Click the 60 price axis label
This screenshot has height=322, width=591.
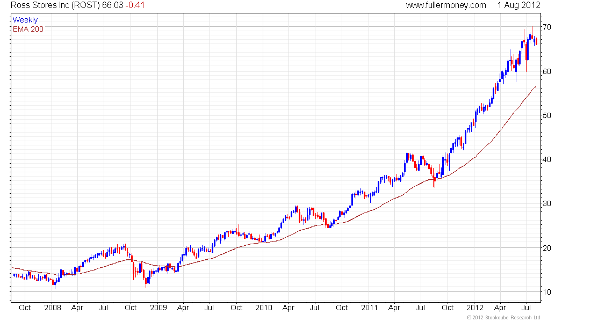pos(546,71)
